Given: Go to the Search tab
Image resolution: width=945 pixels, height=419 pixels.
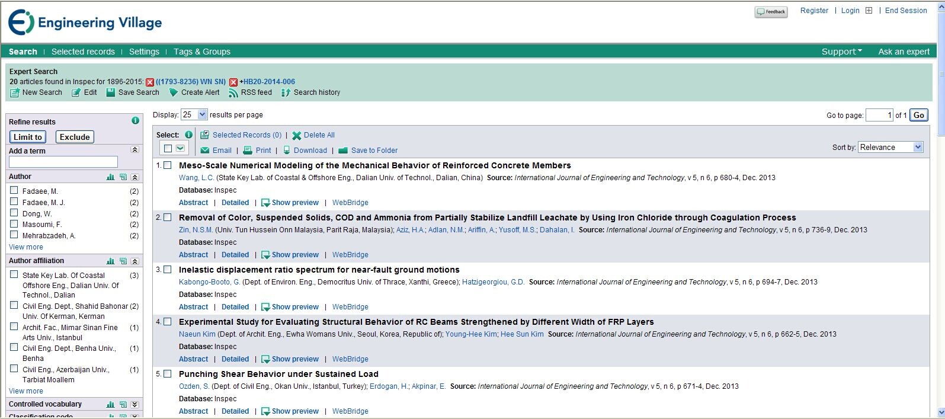Looking at the screenshot, I should (23, 52).
